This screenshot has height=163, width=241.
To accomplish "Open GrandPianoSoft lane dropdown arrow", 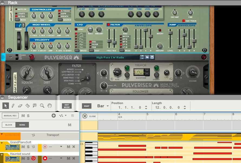I will (61, 147).
